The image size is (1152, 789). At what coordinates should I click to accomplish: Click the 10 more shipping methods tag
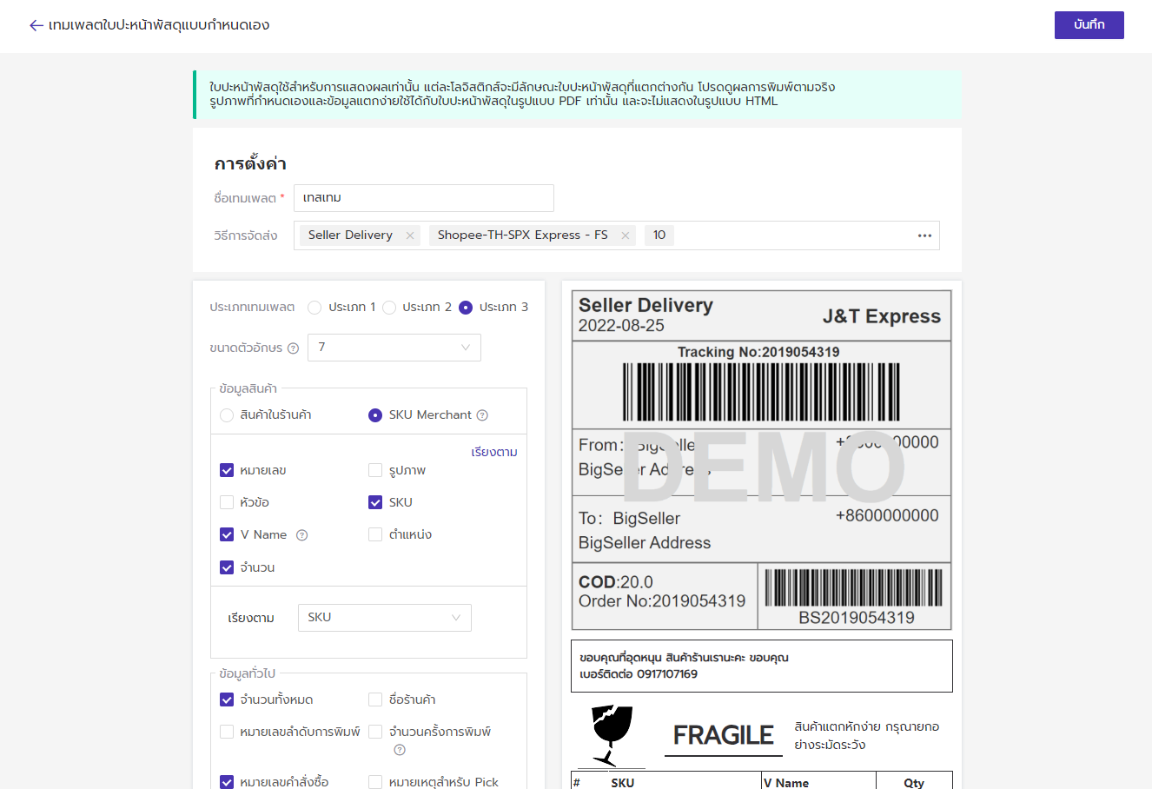659,235
